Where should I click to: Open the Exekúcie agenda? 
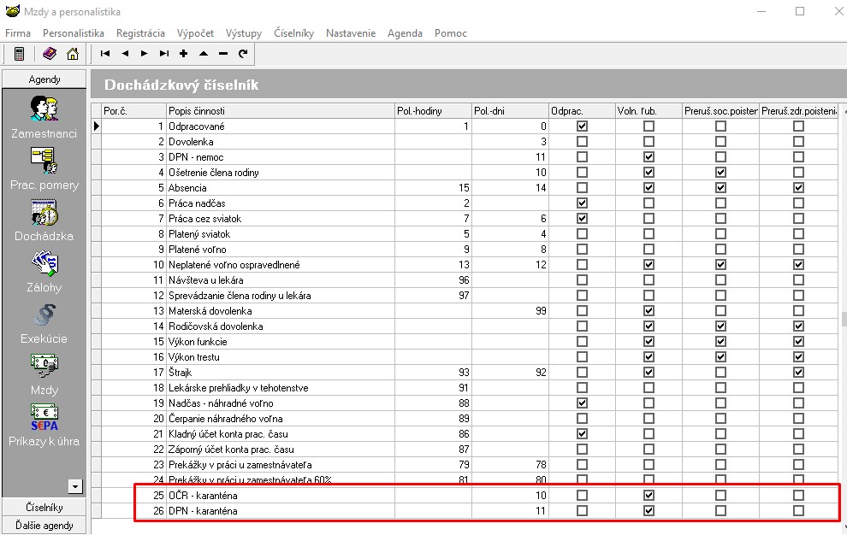44,322
